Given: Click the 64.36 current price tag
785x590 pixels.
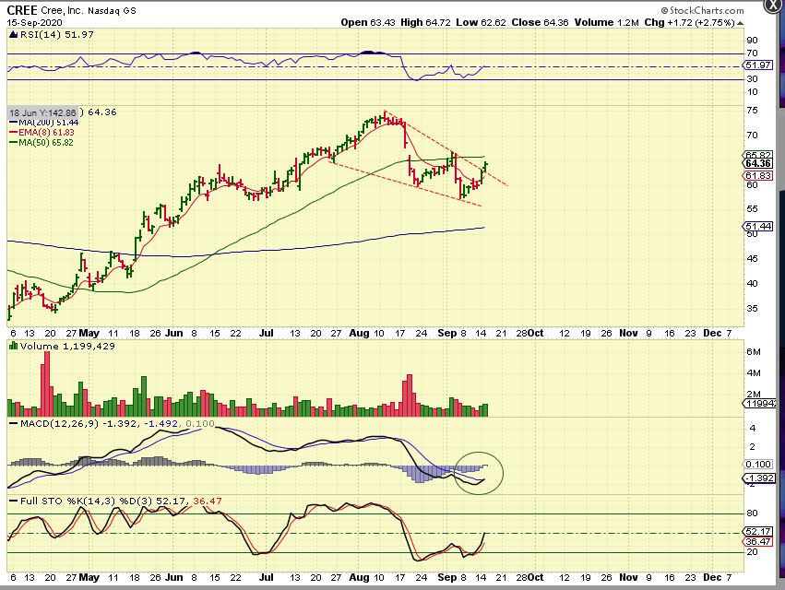Looking at the screenshot, I should point(757,163).
